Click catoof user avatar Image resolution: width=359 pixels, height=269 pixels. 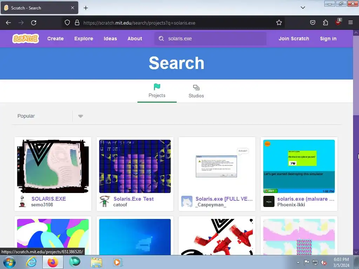coord(104,201)
